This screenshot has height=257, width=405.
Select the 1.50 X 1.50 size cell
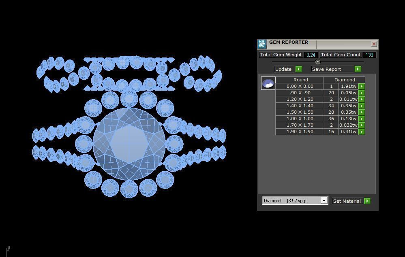pos(300,112)
